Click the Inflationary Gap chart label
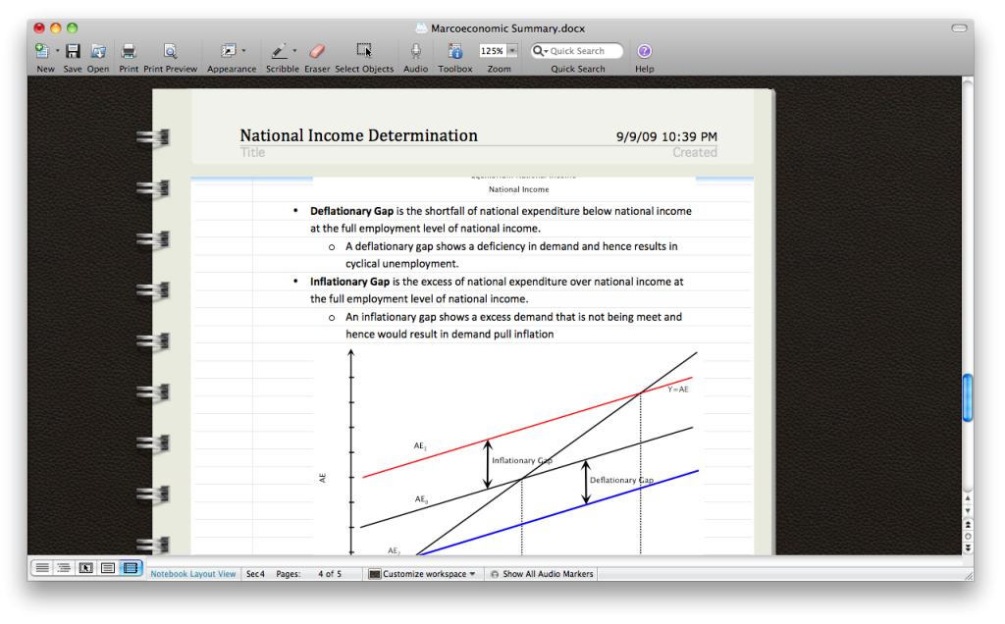The height and width of the screenshot is (624, 1005). 522,460
